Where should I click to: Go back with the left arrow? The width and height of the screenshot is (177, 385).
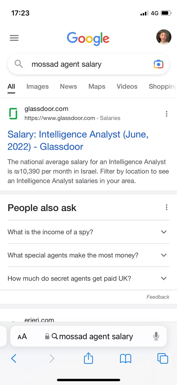tap(14, 358)
